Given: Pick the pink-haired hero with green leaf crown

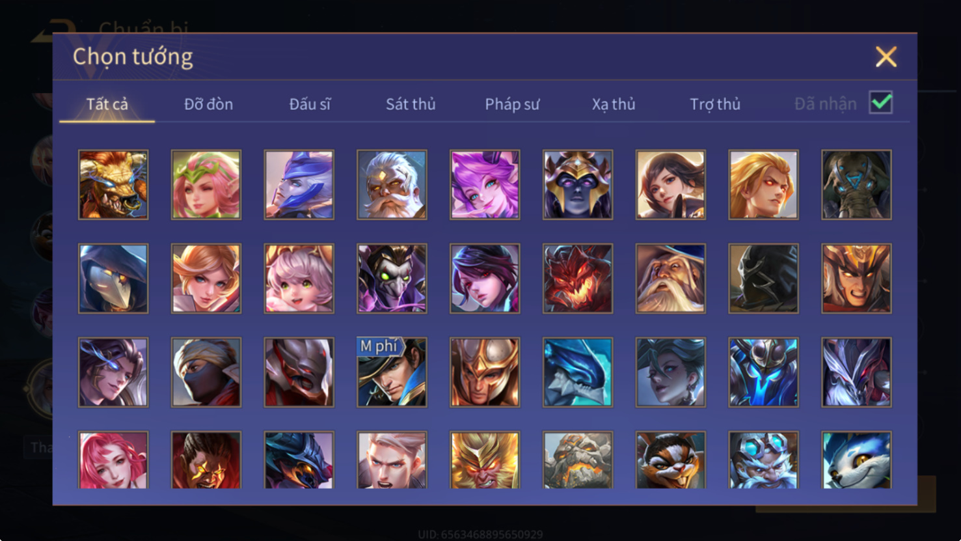Looking at the screenshot, I should point(206,185).
